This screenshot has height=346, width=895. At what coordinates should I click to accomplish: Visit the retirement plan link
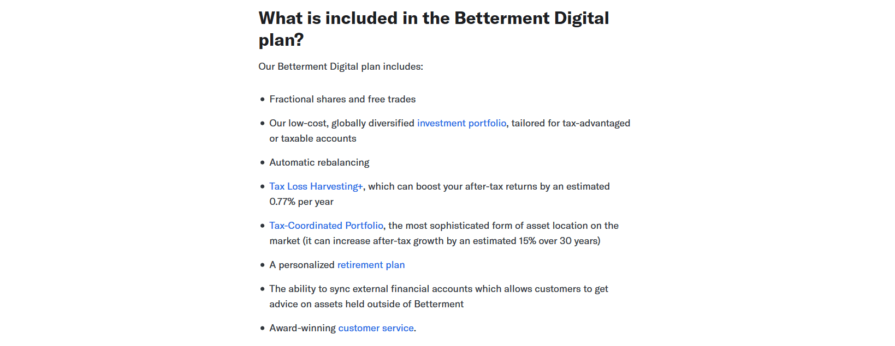point(371,265)
